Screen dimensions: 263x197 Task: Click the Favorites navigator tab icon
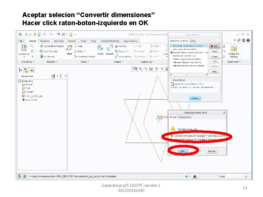pos(32,70)
